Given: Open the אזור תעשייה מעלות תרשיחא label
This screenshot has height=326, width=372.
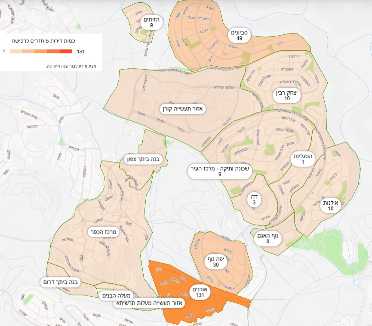Looking at the screenshot, I should coord(149,303).
